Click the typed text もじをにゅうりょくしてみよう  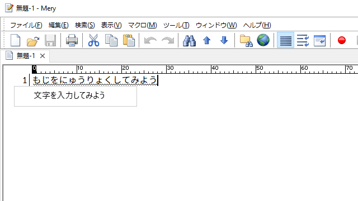pyautogui.click(x=95, y=80)
